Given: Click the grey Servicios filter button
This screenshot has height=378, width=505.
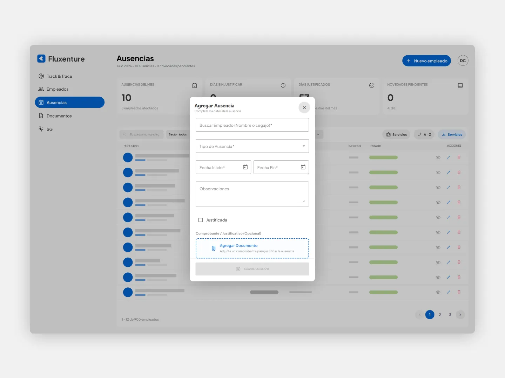Looking at the screenshot, I should point(396,134).
